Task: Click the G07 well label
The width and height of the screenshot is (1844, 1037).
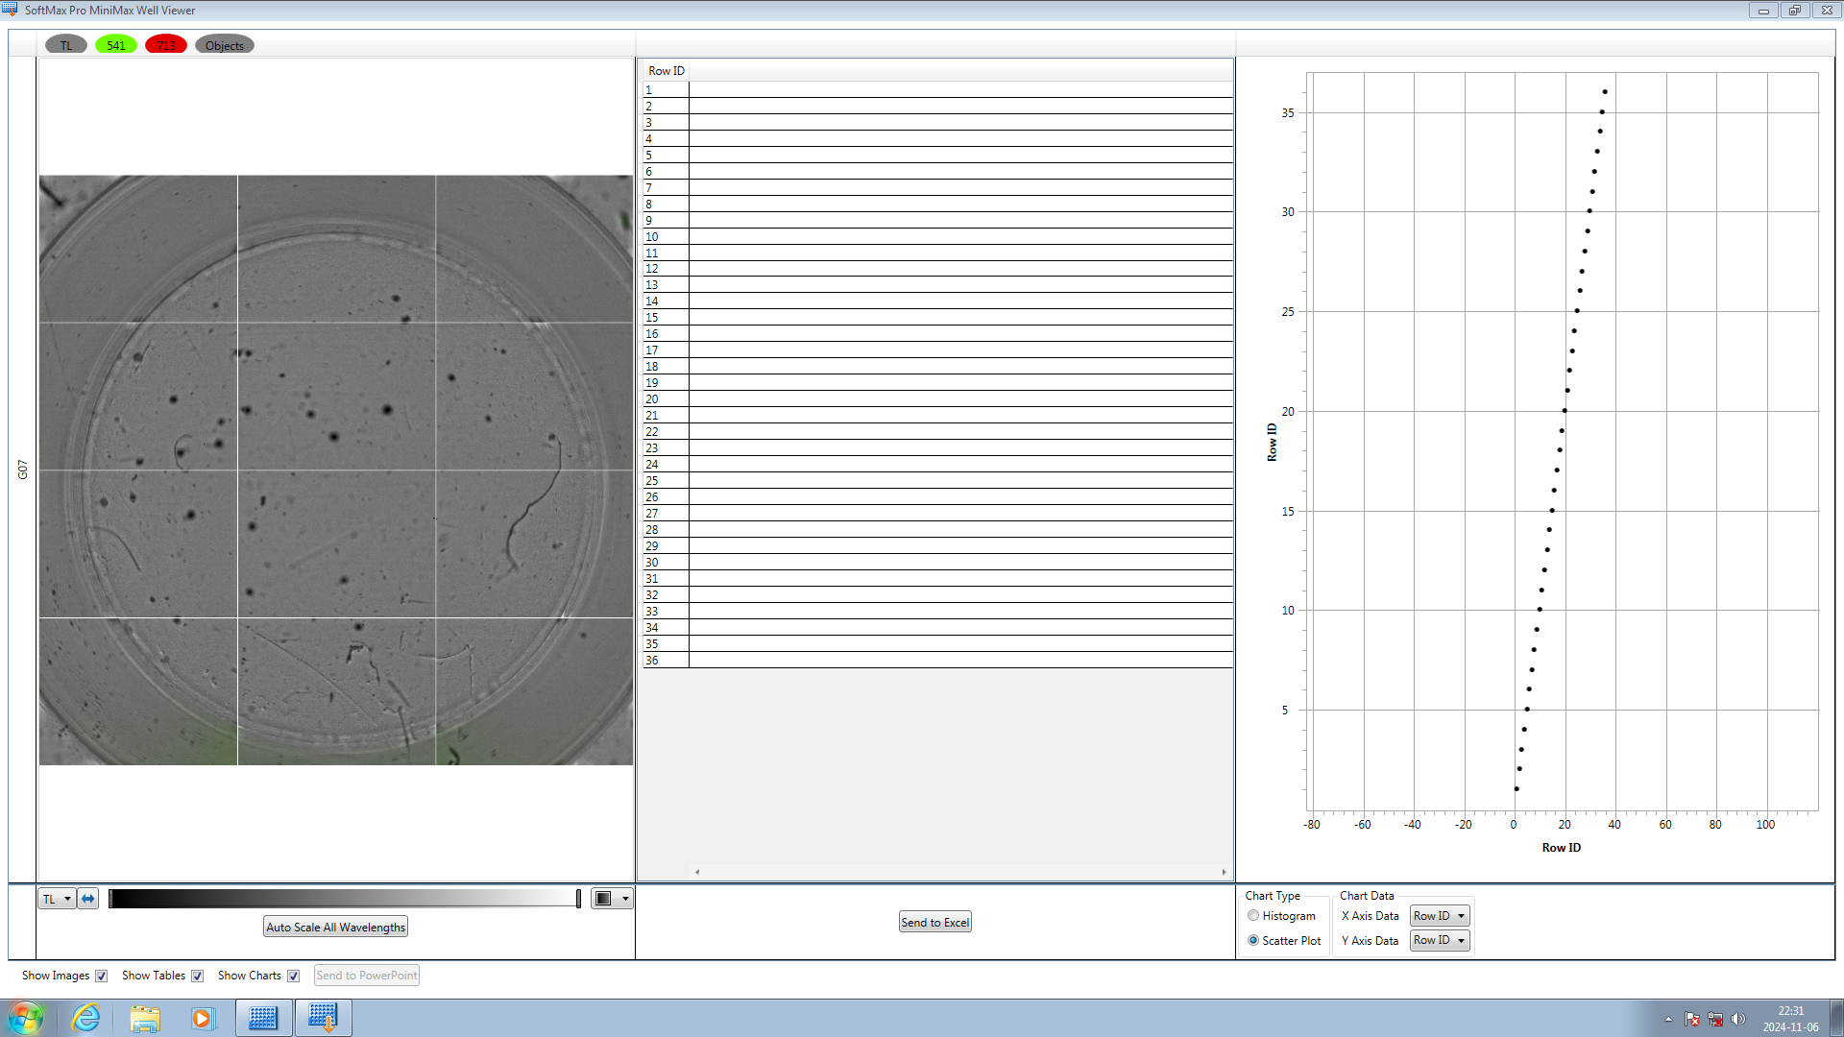Action: (23, 470)
